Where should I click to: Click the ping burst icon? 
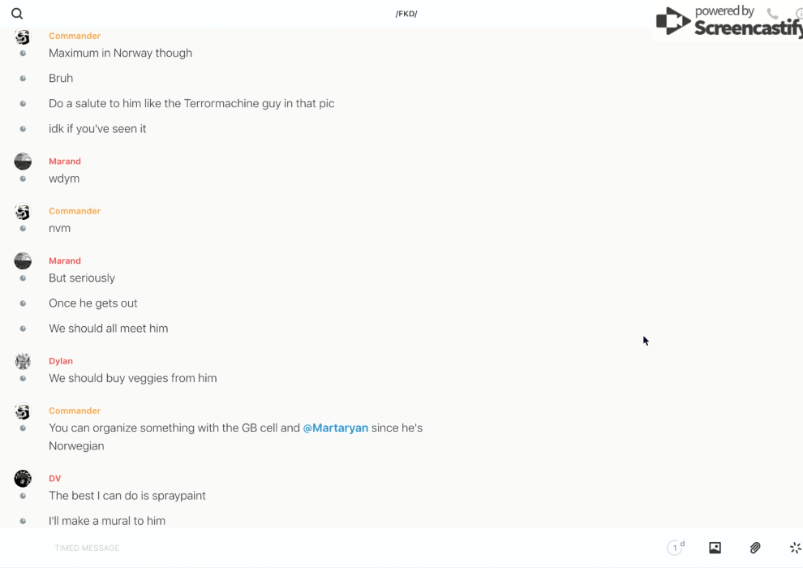(x=795, y=548)
